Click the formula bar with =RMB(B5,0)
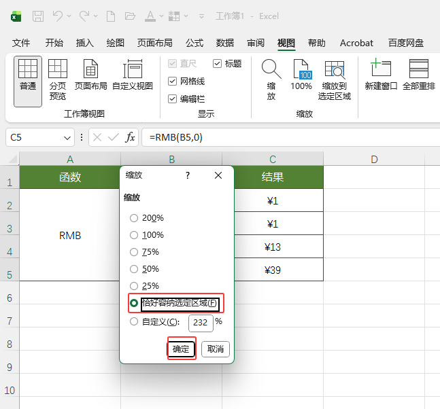The height and width of the screenshot is (409, 440). tap(290, 137)
